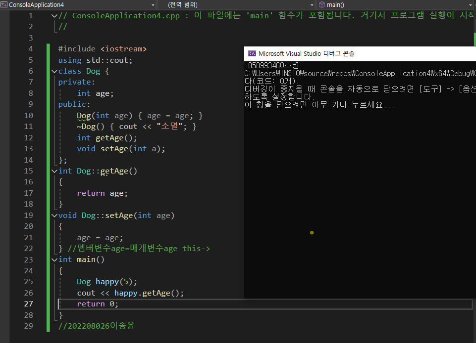Click line number 27 in the margin
Screen dimensions: 476x343
point(29,304)
